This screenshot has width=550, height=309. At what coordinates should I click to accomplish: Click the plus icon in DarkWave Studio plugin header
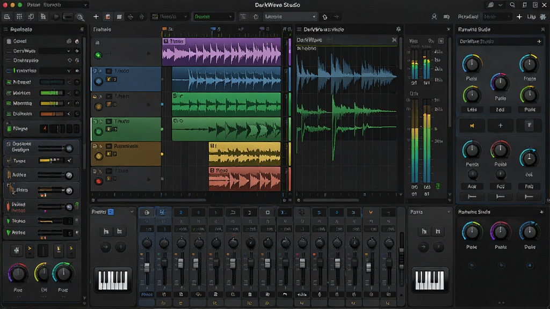[x=539, y=41]
